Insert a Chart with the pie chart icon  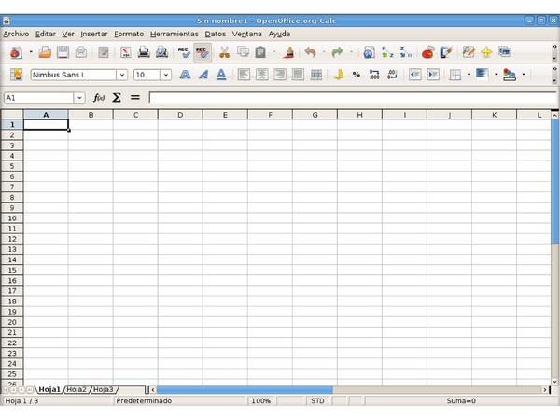427,52
